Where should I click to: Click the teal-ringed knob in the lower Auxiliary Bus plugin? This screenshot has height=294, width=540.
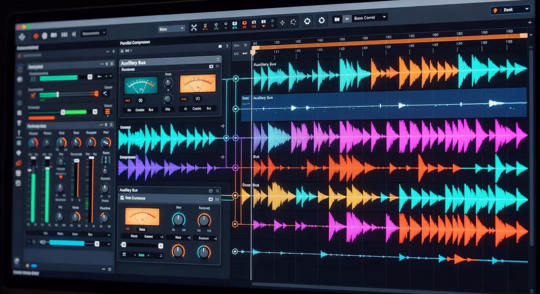pyautogui.click(x=178, y=219)
